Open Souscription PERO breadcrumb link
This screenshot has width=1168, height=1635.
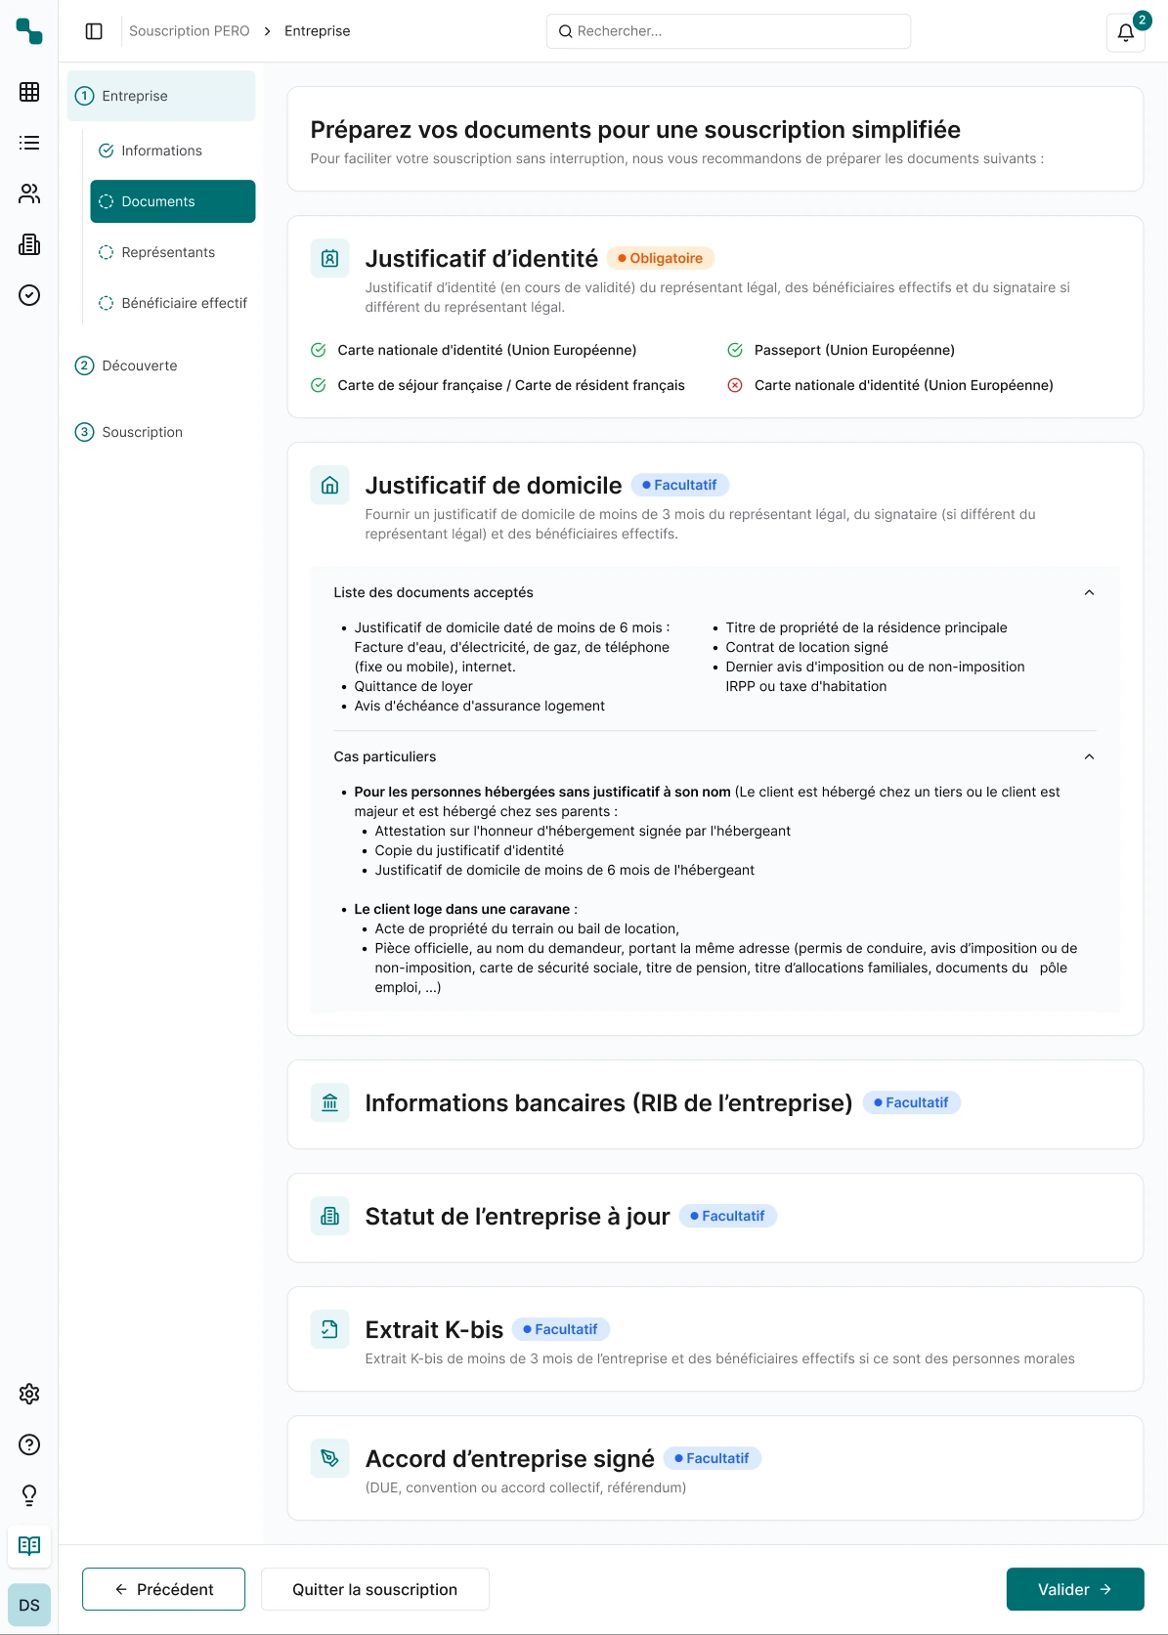190,31
